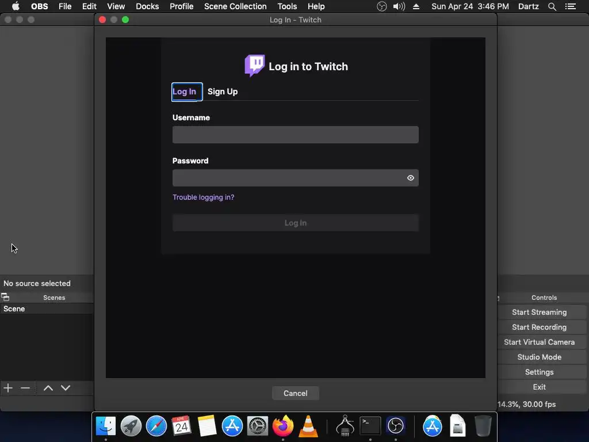The image size is (589, 442).
Task: Click Start Streaming in Controls
Action: click(x=539, y=313)
